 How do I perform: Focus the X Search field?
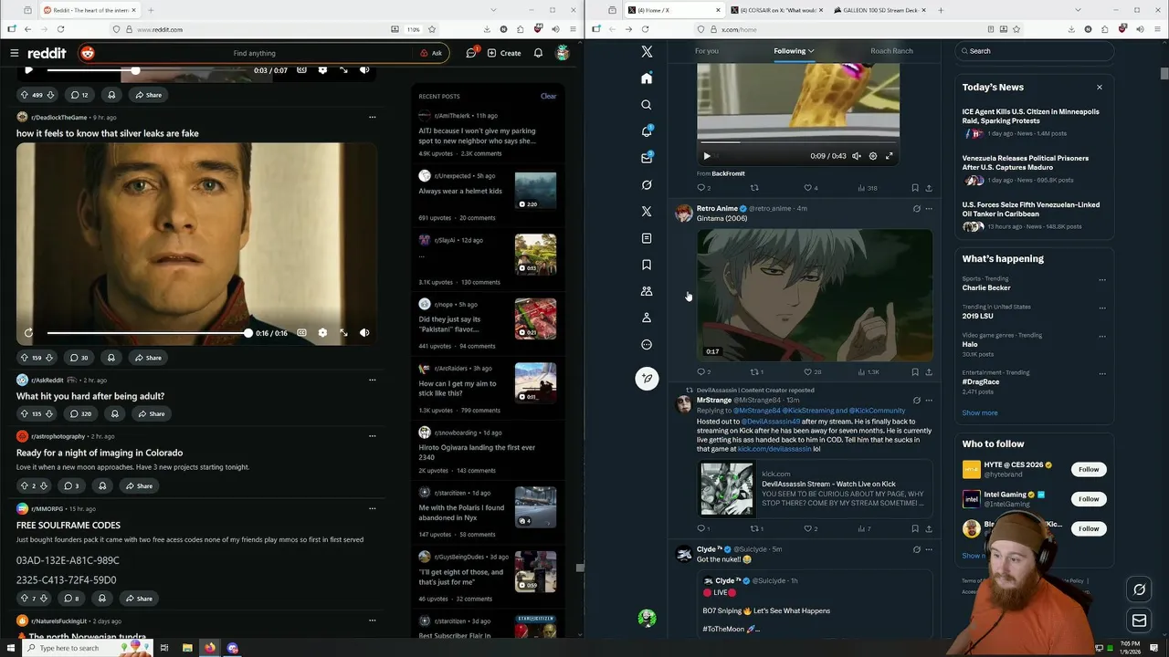[1034, 51]
